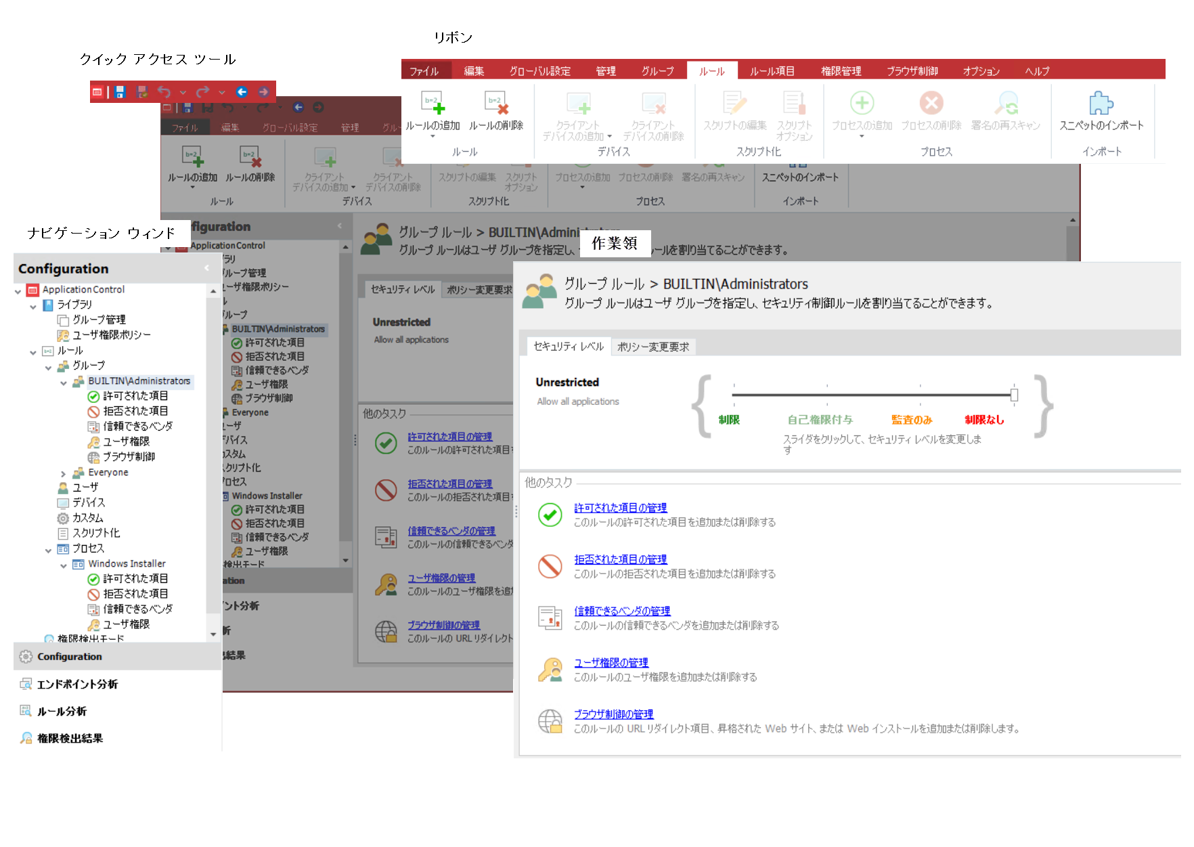Click Configuration gear icon in bottom navigation
This screenshot has width=1194, height=847.
pos(26,657)
